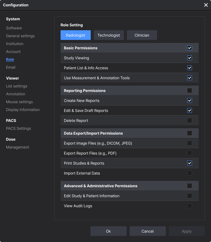Go to PACS Settings section
The image size is (211, 242).
pyautogui.click(x=18, y=128)
